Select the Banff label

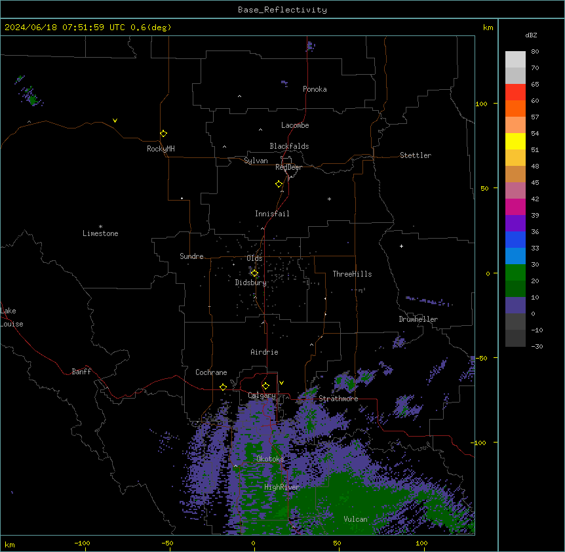point(81,372)
